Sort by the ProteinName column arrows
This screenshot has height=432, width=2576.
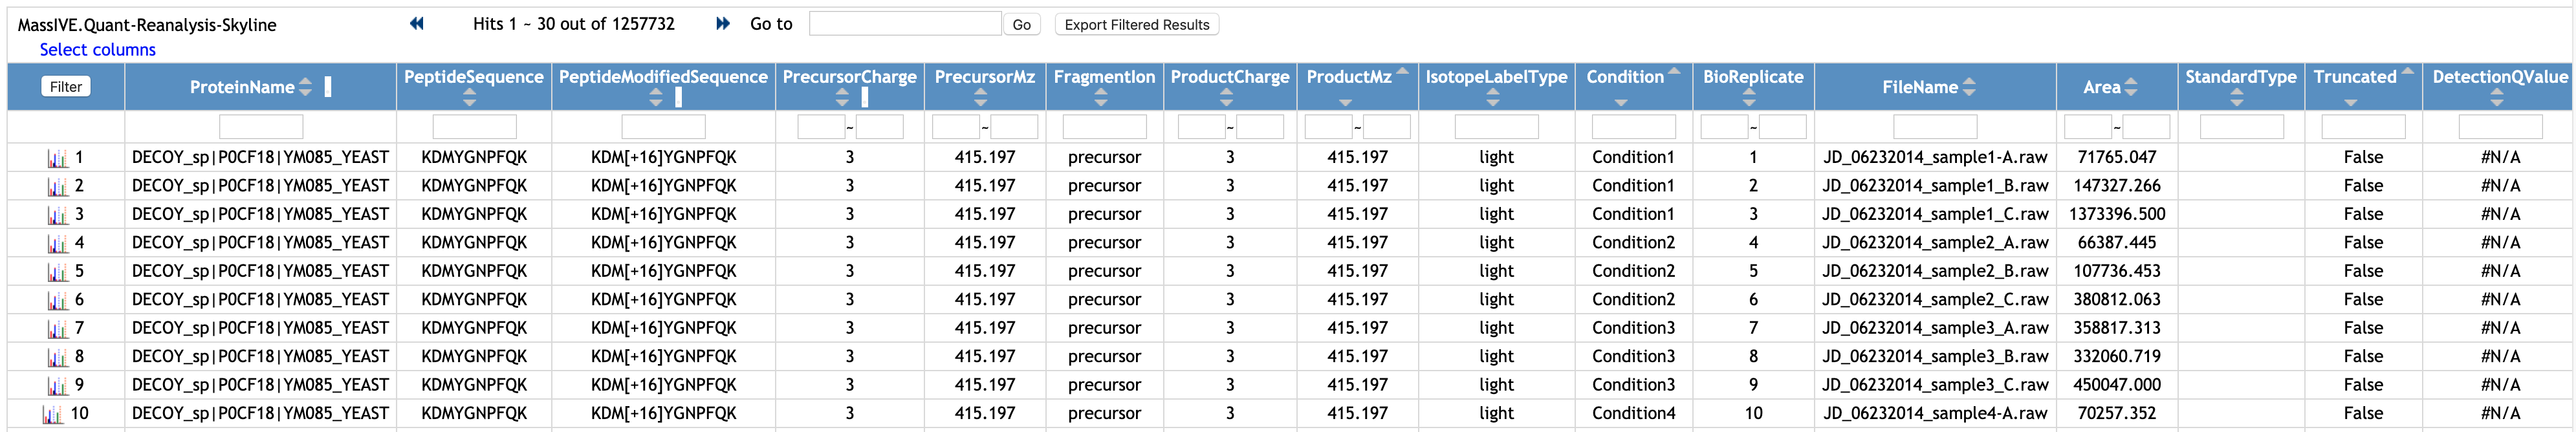click(306, 87)
